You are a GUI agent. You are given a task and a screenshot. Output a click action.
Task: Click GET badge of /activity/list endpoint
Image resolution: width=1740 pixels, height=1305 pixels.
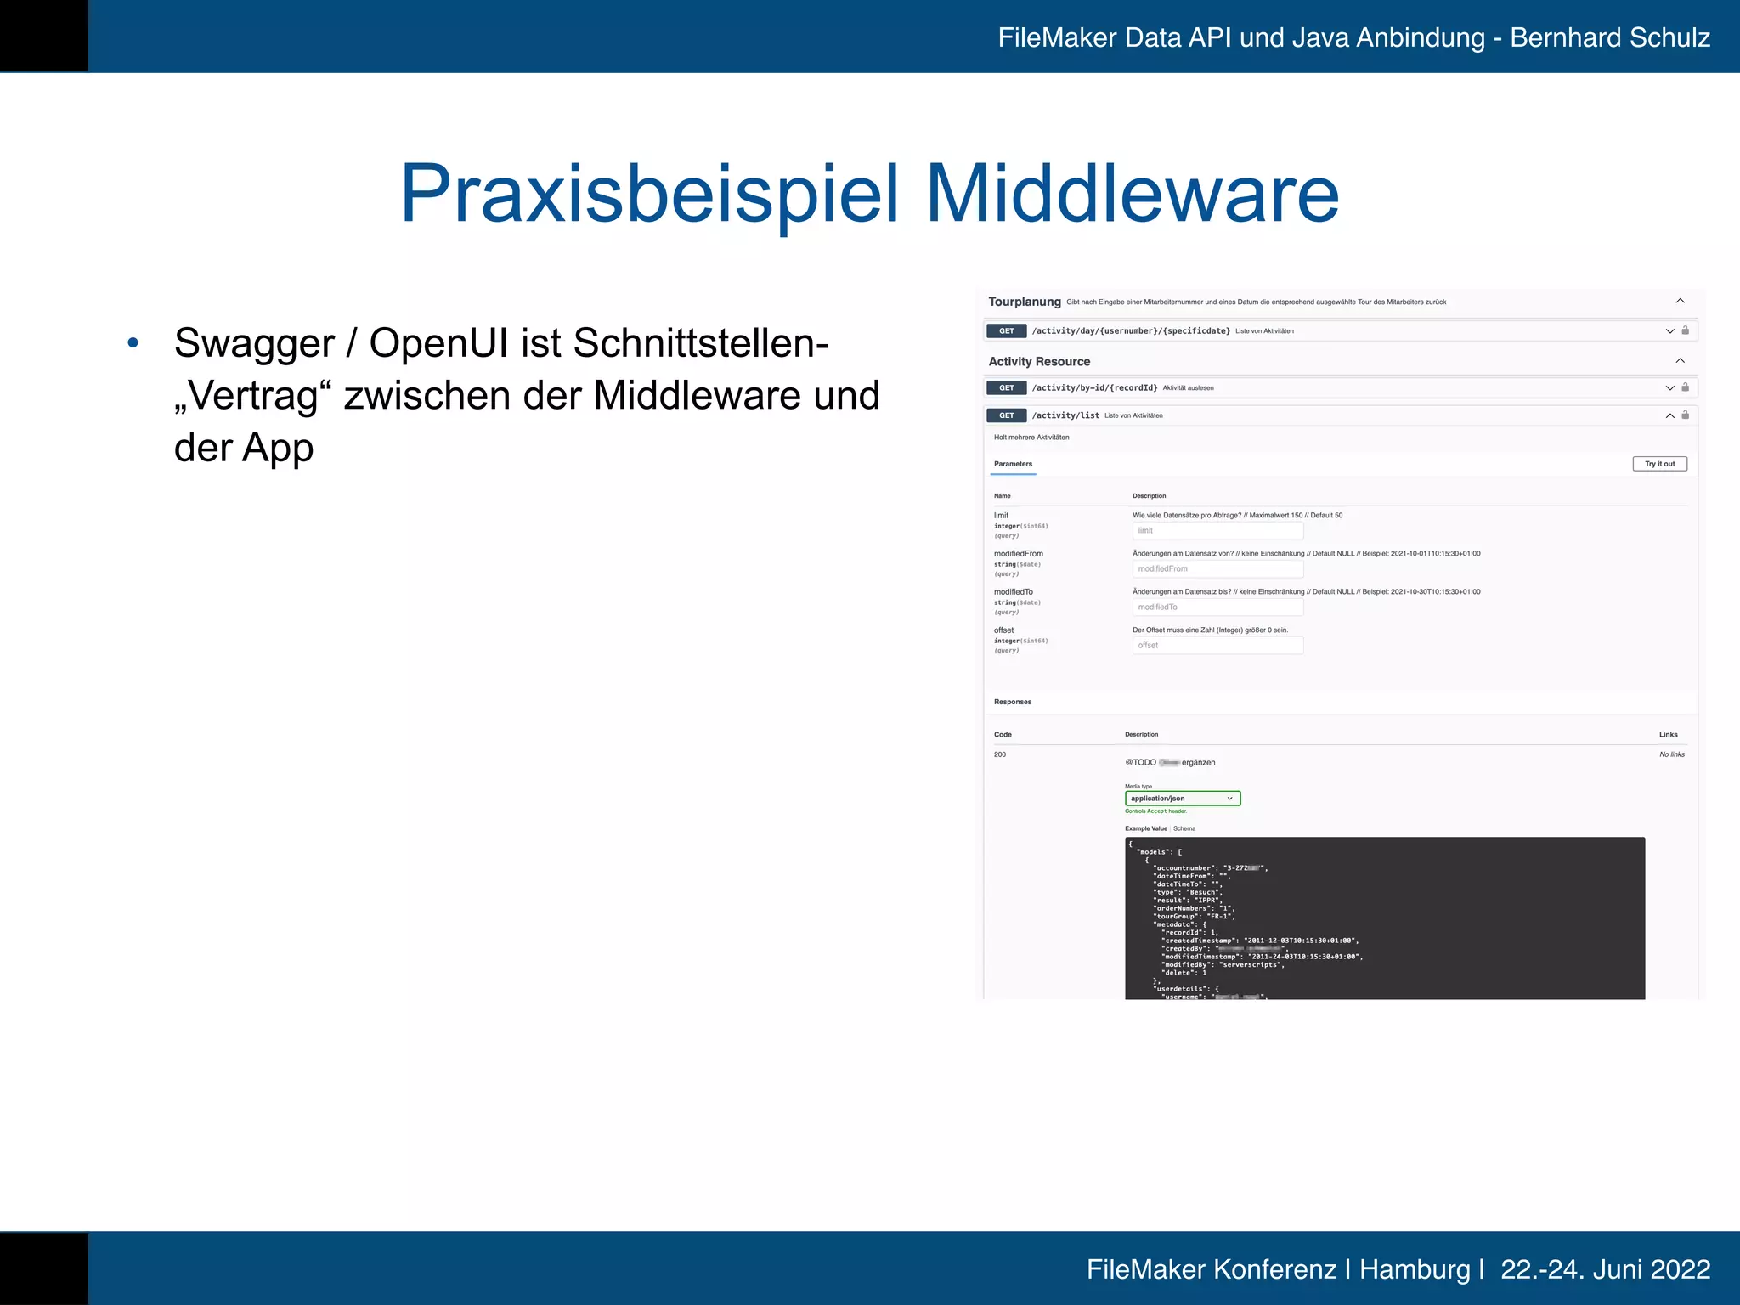[x=1007, y=415]
